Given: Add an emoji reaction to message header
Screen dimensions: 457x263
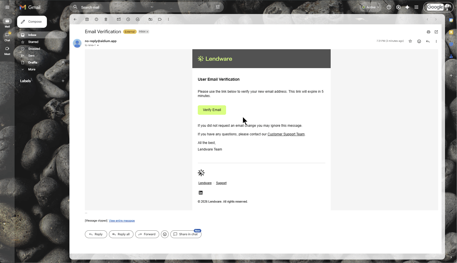Looking at the screenshot, I should coord(419,41).
